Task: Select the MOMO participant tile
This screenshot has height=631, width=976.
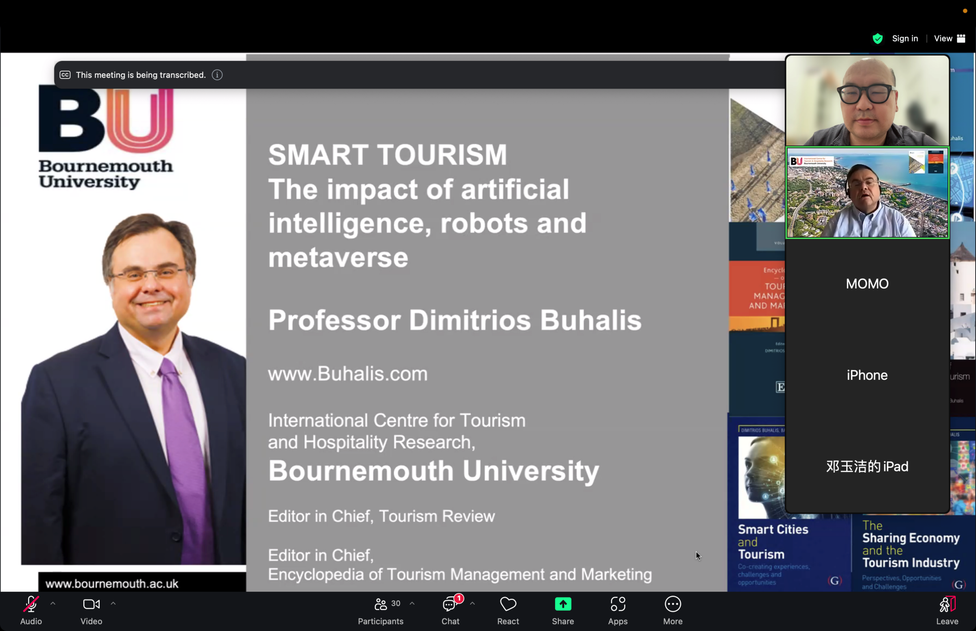Action: coord(867,284)
